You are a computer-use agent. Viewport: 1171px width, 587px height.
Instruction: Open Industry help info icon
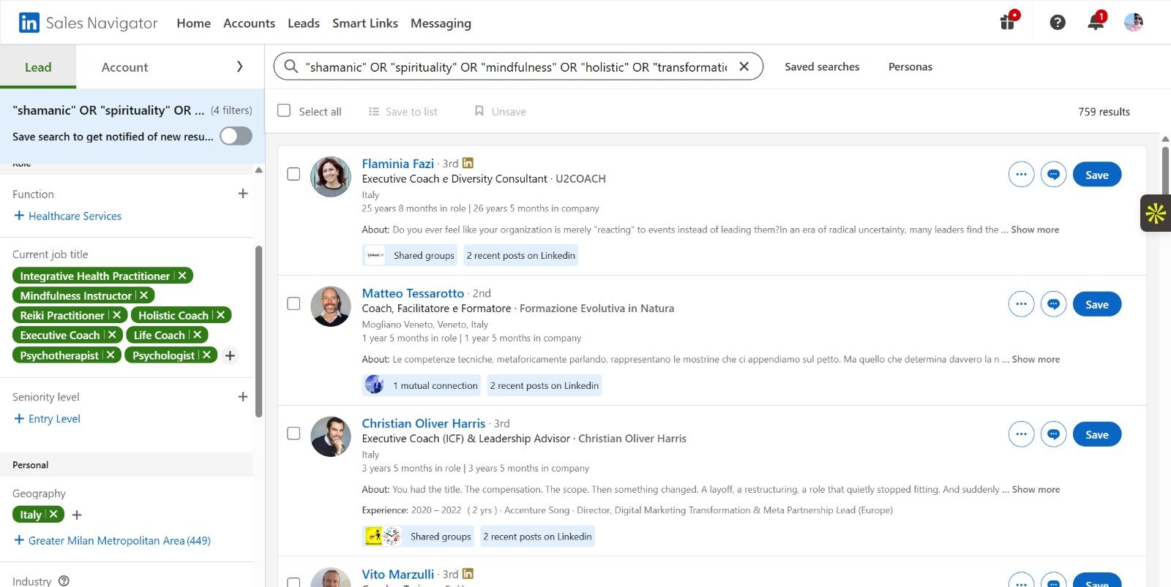tap(64, 580)
